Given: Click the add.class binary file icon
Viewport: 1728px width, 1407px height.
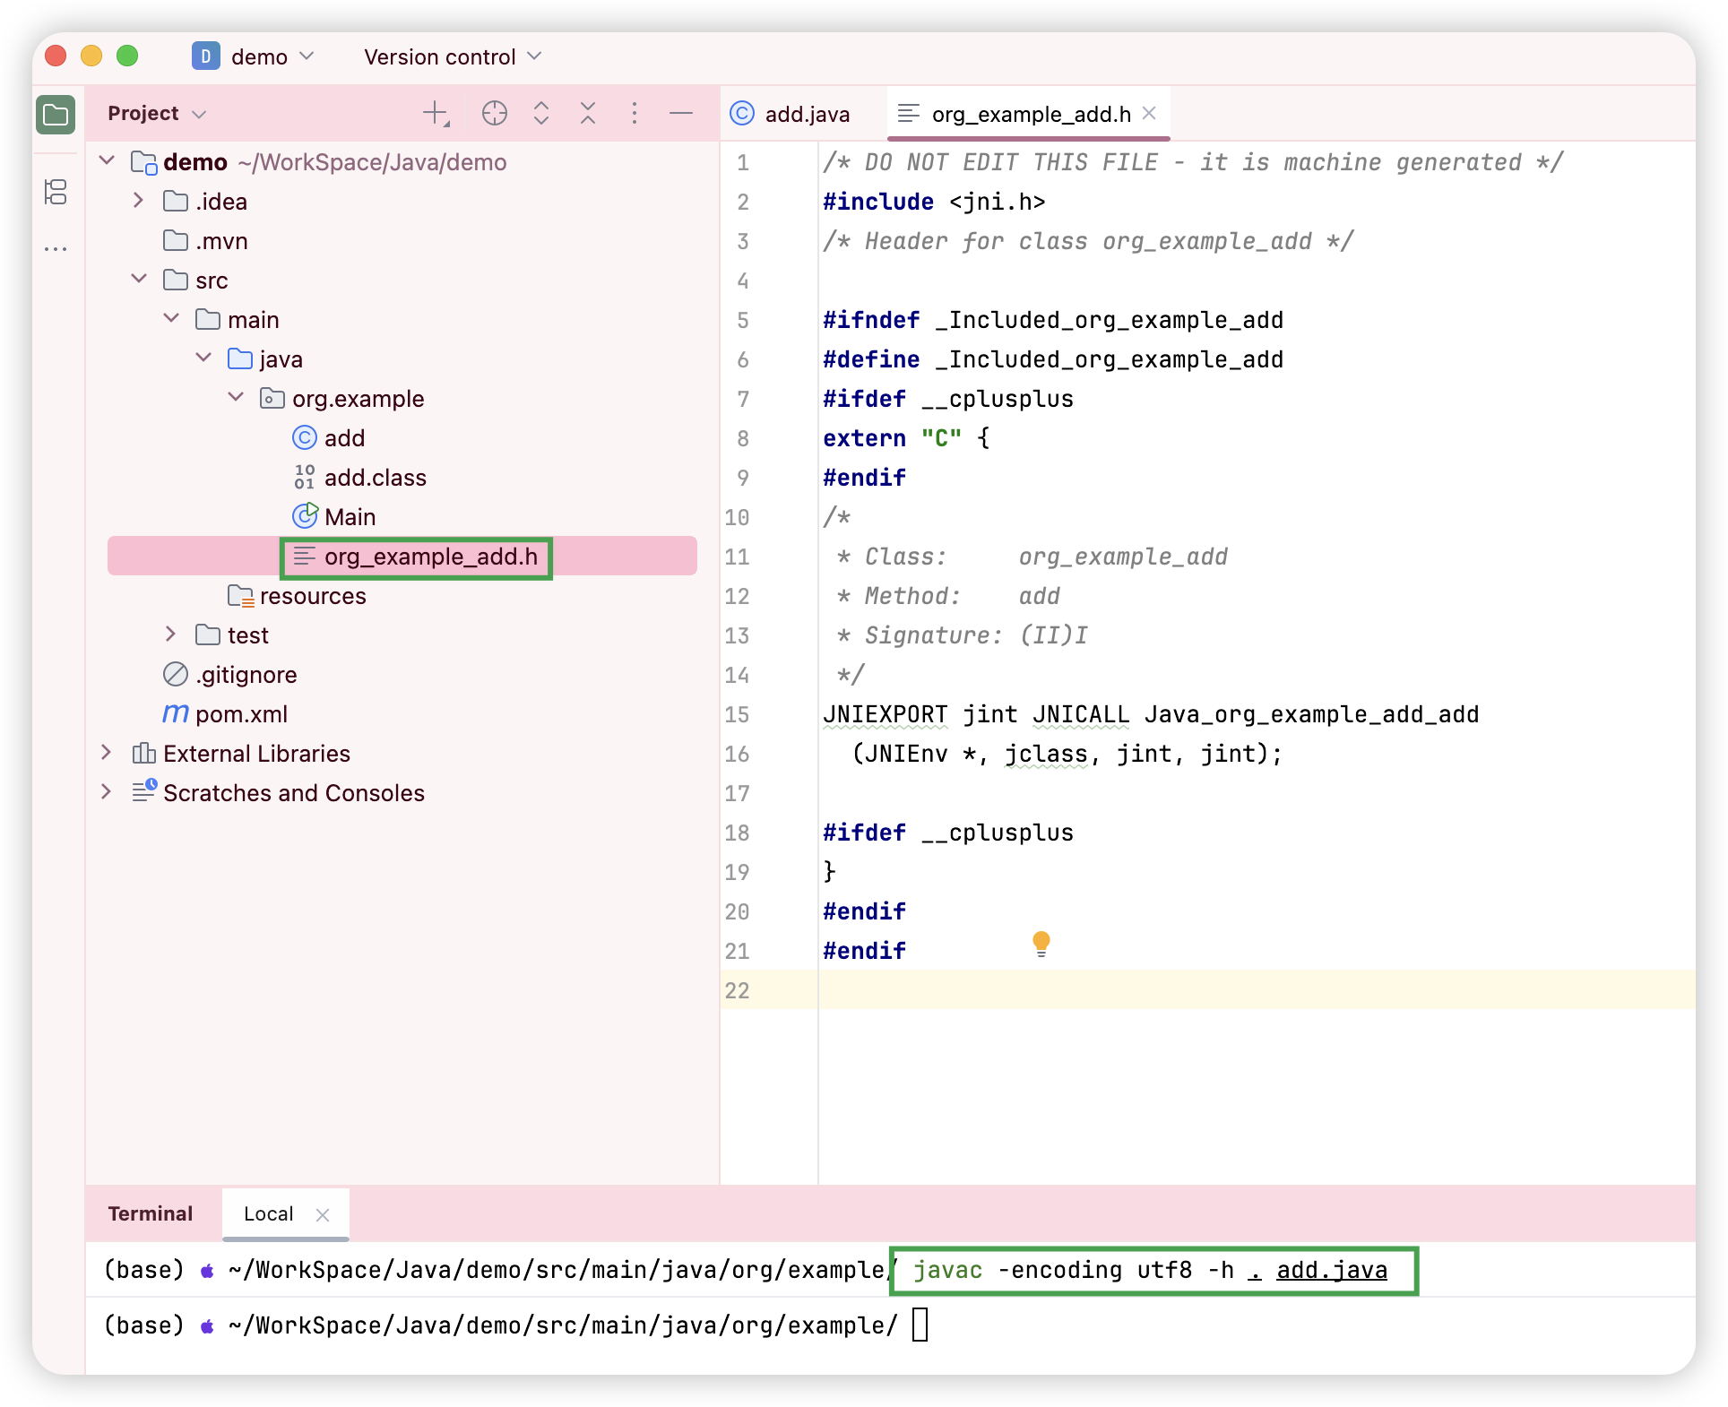Looking at the screenshot, I should click(x=305, y=477).
